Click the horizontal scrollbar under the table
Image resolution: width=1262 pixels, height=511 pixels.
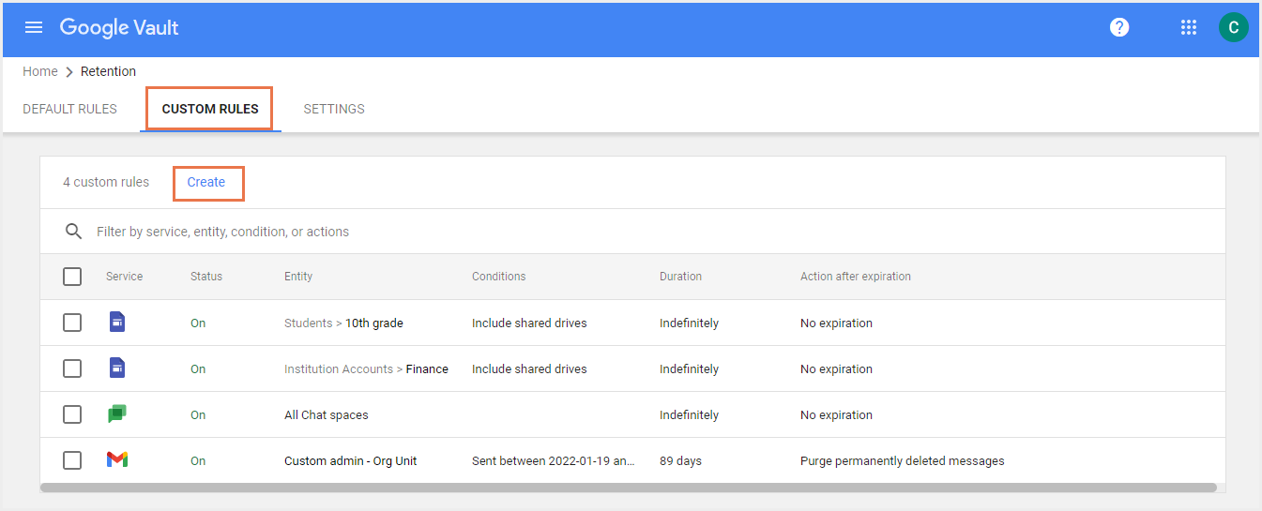(x=629, y=488)
